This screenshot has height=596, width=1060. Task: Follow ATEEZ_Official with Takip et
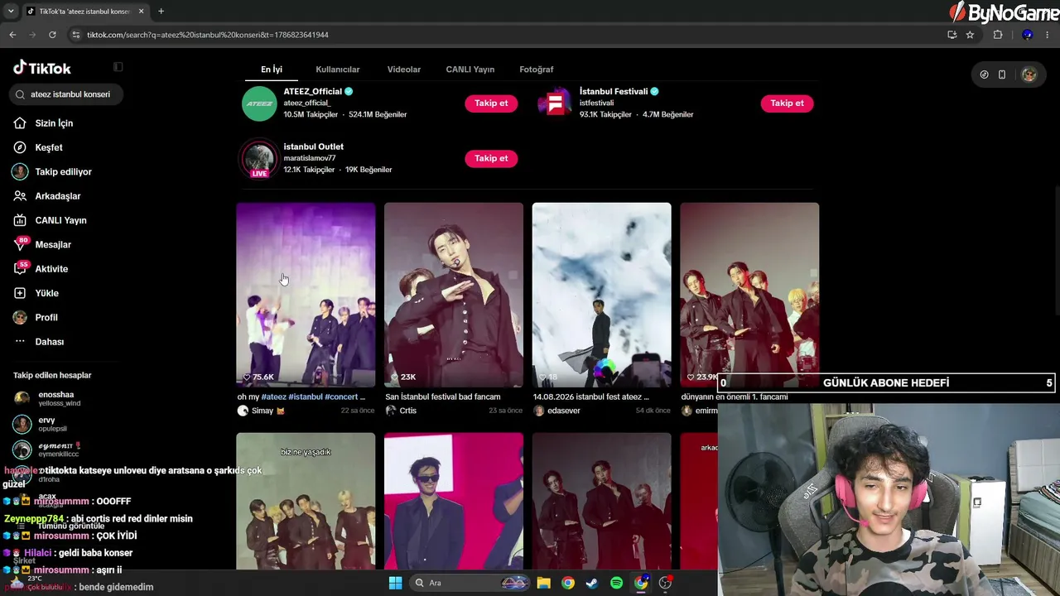pyautogui.click(x=491, y=103)
